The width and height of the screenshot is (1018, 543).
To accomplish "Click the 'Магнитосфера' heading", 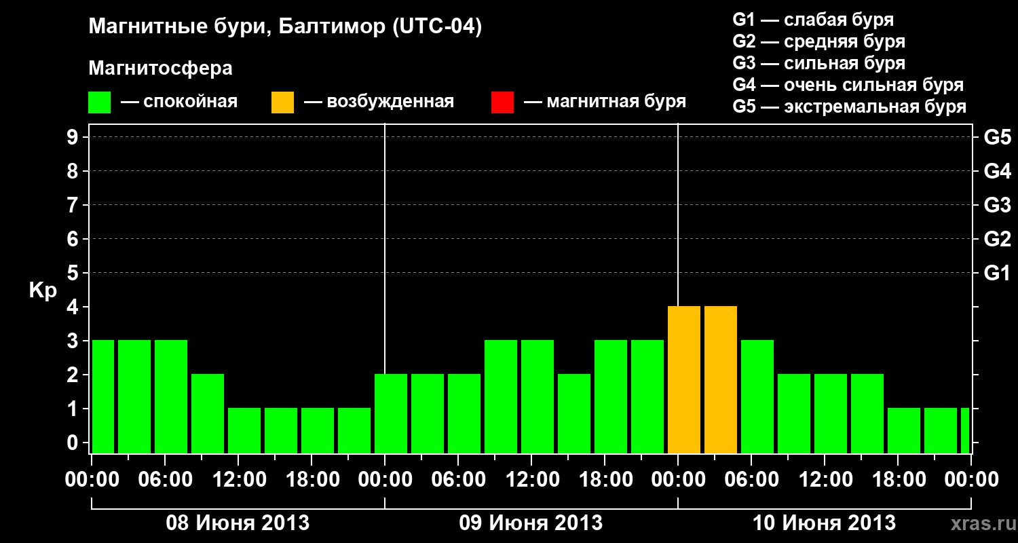I will 160,69.
